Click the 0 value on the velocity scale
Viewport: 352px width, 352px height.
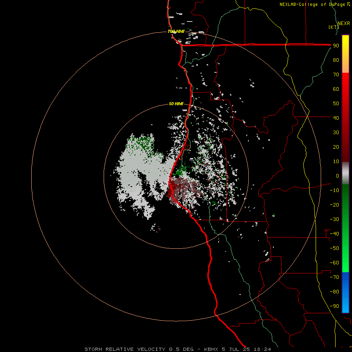(x=338, y=176)
